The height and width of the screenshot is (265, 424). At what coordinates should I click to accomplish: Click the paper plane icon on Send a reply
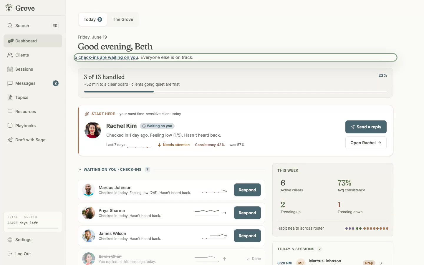point(353,127)
